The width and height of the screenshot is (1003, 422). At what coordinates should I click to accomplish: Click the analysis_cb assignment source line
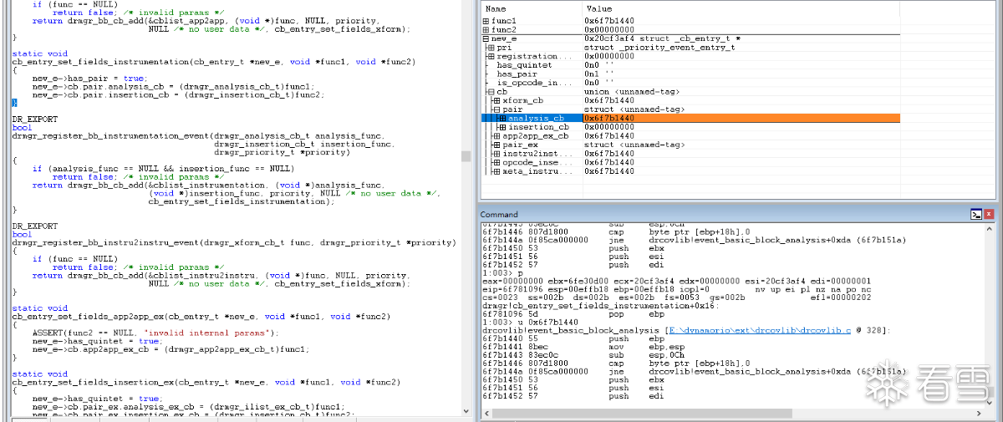click(x=173, y=86)
